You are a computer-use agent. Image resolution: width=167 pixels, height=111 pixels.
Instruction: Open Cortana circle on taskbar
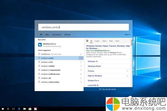tap(8, 109)
